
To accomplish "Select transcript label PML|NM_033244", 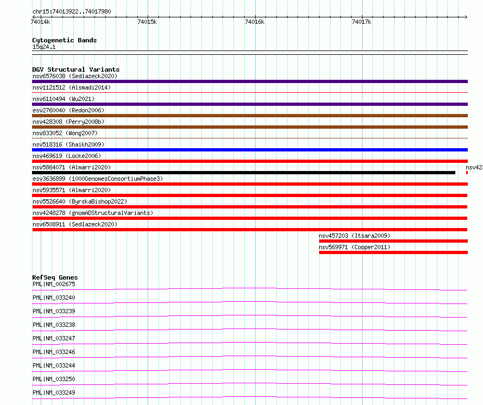I will pyautogui.click(x=54, y=365).
